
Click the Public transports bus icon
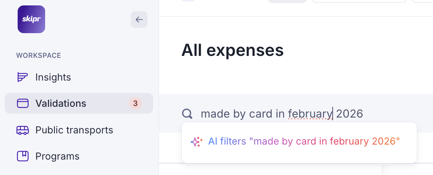click(x=23, y=130)
